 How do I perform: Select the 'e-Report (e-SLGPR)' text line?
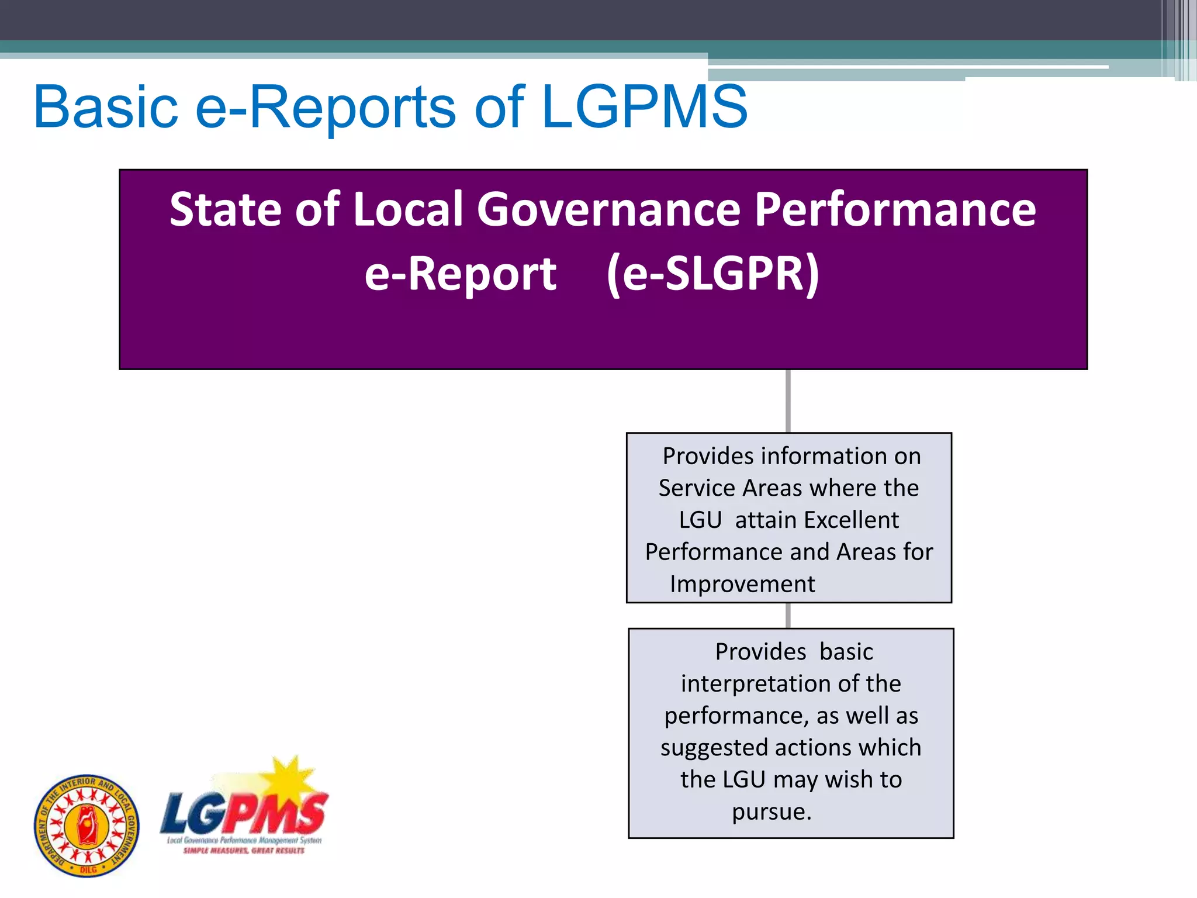coord(591,273)
